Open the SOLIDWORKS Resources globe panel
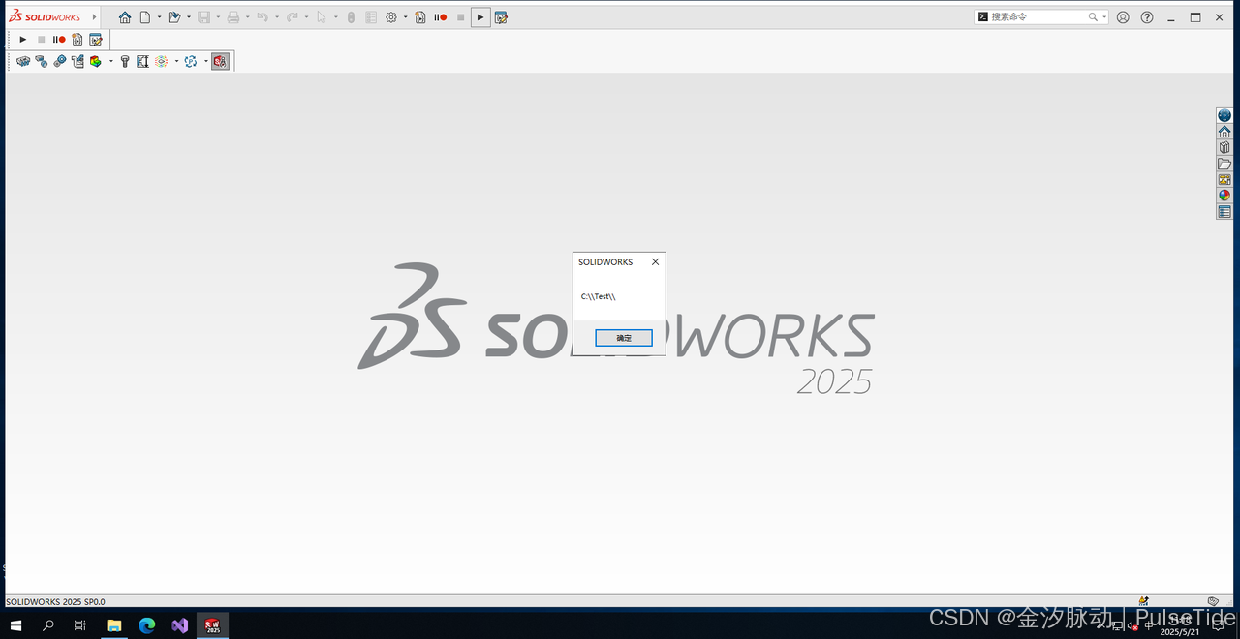1240x639 pixels. (1224, 115)
